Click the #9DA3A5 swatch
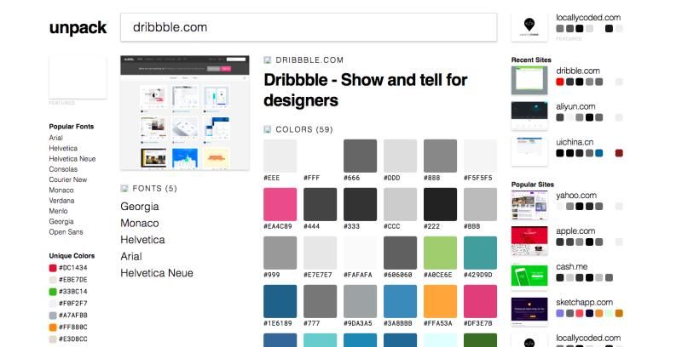This screenshot has height=347, width=682. [x=360, y=301]
